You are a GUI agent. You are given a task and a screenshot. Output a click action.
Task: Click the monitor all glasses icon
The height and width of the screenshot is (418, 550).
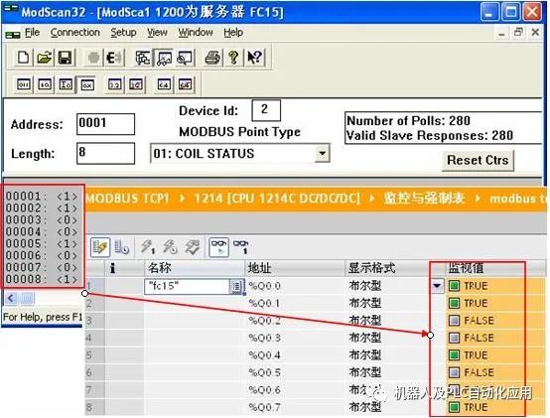click(218, 247)
